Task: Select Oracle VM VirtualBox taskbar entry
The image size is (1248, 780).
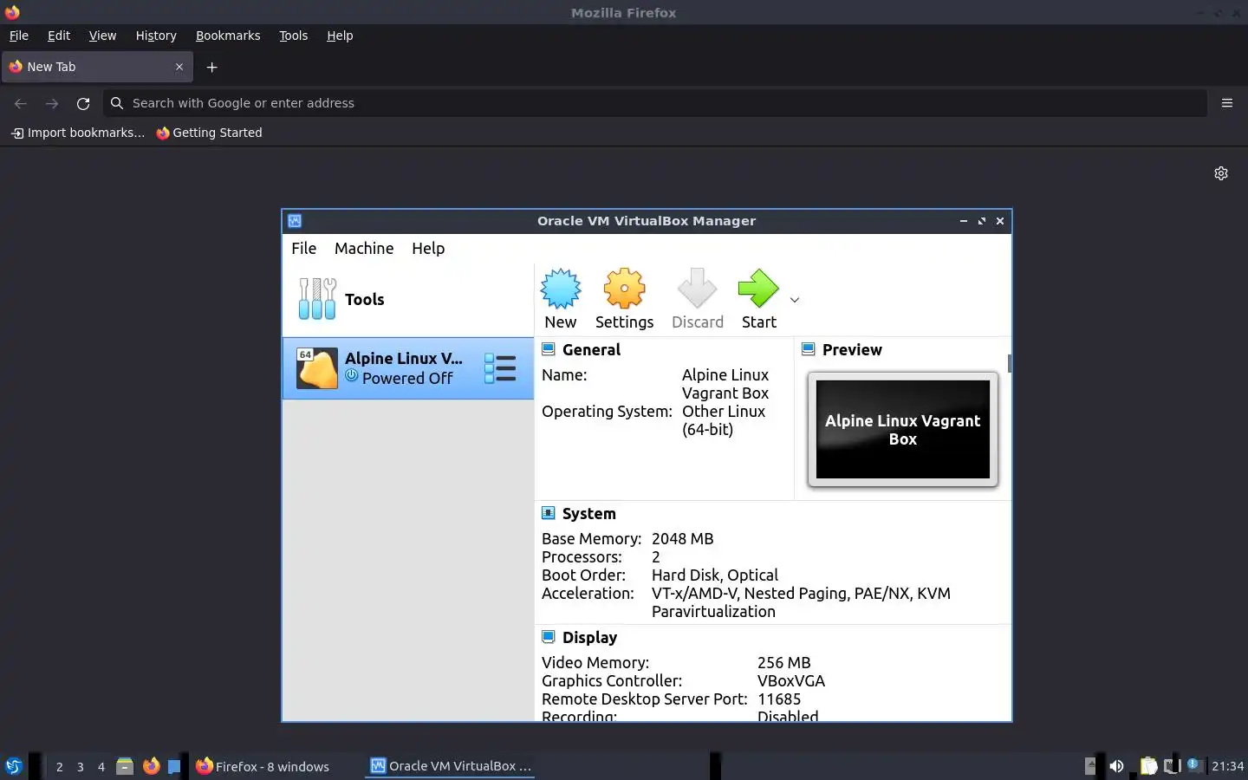Action: point(450,766)
